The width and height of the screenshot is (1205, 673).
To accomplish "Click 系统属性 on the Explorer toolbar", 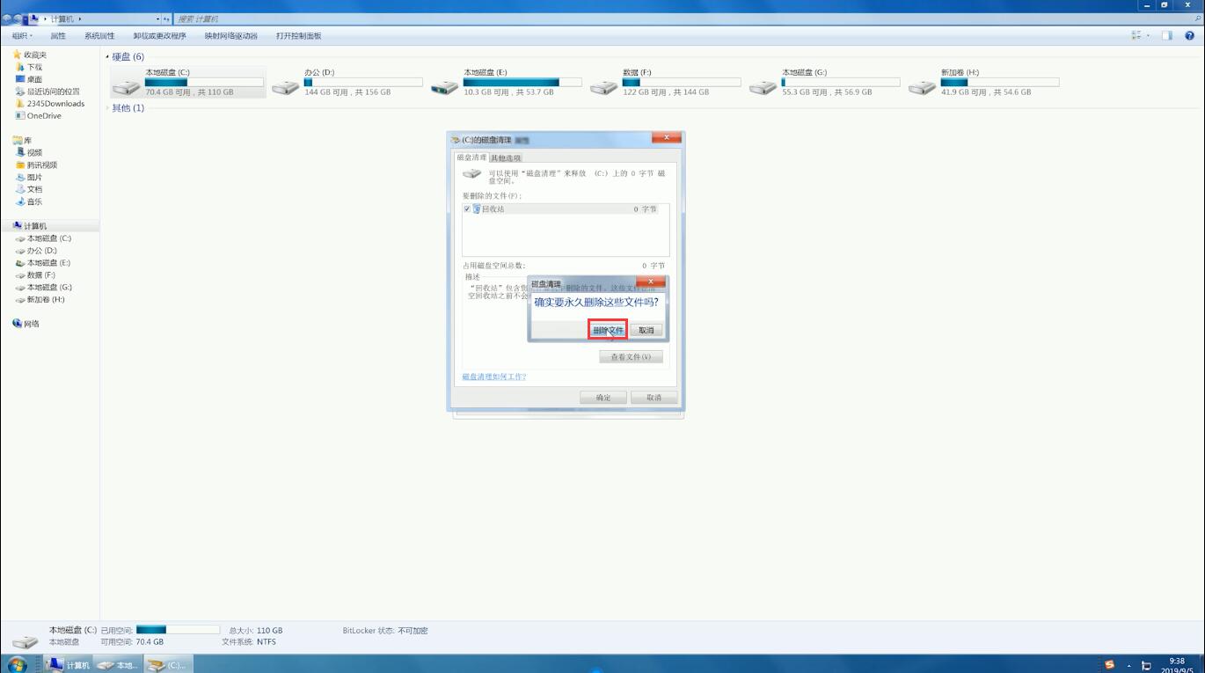I will pyautogui.click(x=99, y=36).
